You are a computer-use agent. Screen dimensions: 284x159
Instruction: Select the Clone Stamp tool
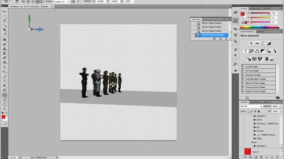coord(4,49)
